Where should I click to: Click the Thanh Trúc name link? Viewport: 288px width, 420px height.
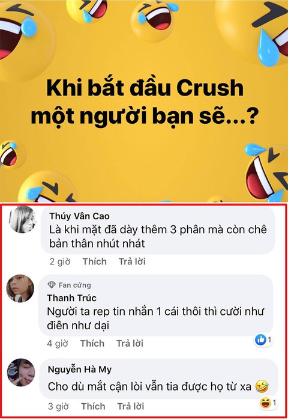click(x=71, y=298)
